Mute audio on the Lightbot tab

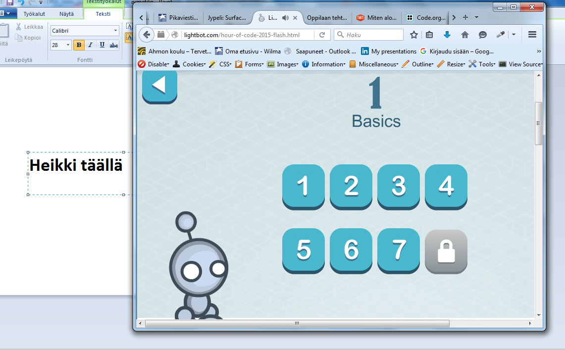[x=285, y=18]
